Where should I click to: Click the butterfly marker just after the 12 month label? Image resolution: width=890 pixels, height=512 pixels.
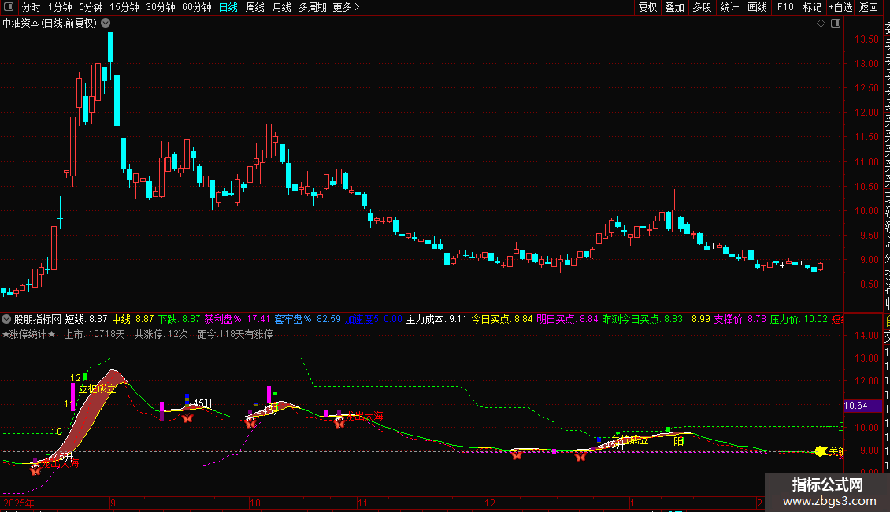[x=517, y=454]
